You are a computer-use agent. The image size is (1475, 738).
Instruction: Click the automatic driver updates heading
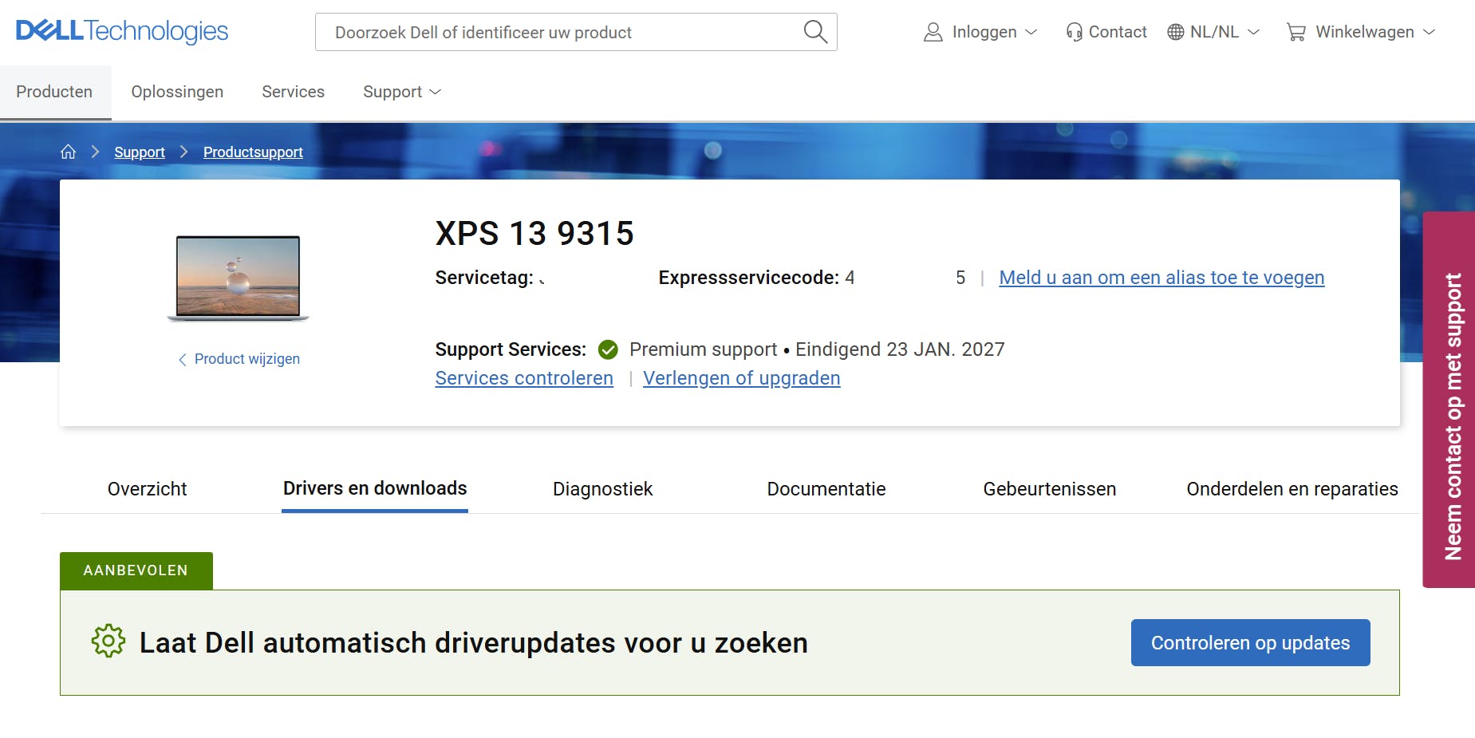pyautogui.click(x=474, y=642)
